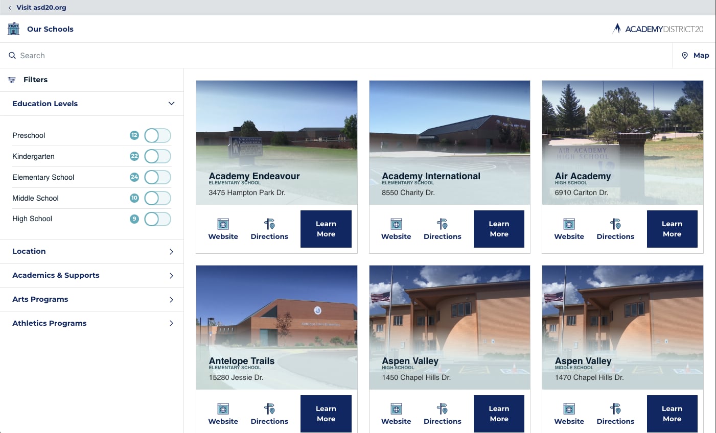
Task: Click the Kindergarten count badge 22
Action: click(134, 156)
